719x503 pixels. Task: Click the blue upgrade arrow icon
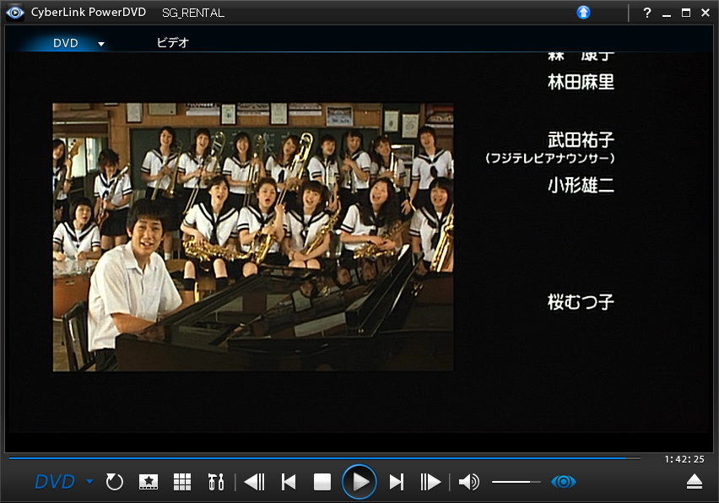coord(583,13)
